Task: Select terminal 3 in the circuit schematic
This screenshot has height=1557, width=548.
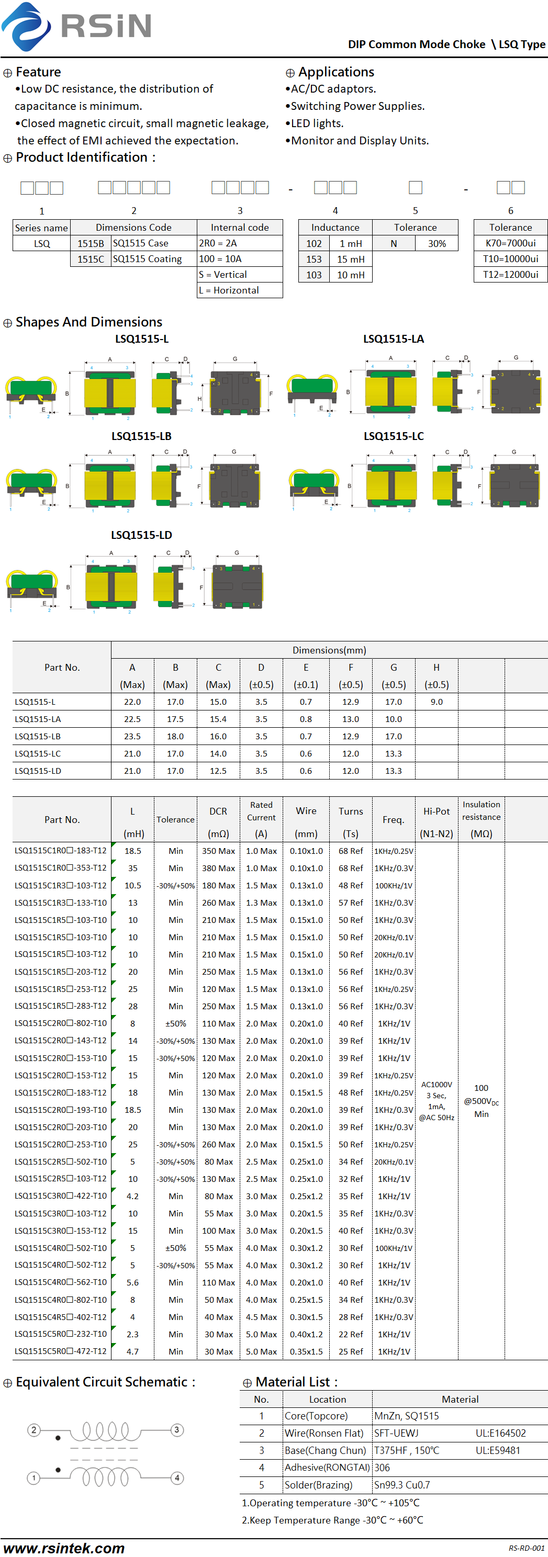Action: 176,1430
